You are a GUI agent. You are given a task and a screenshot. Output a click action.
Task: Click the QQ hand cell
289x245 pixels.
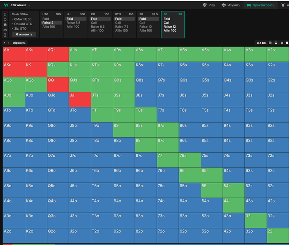(x=58, y=85)
